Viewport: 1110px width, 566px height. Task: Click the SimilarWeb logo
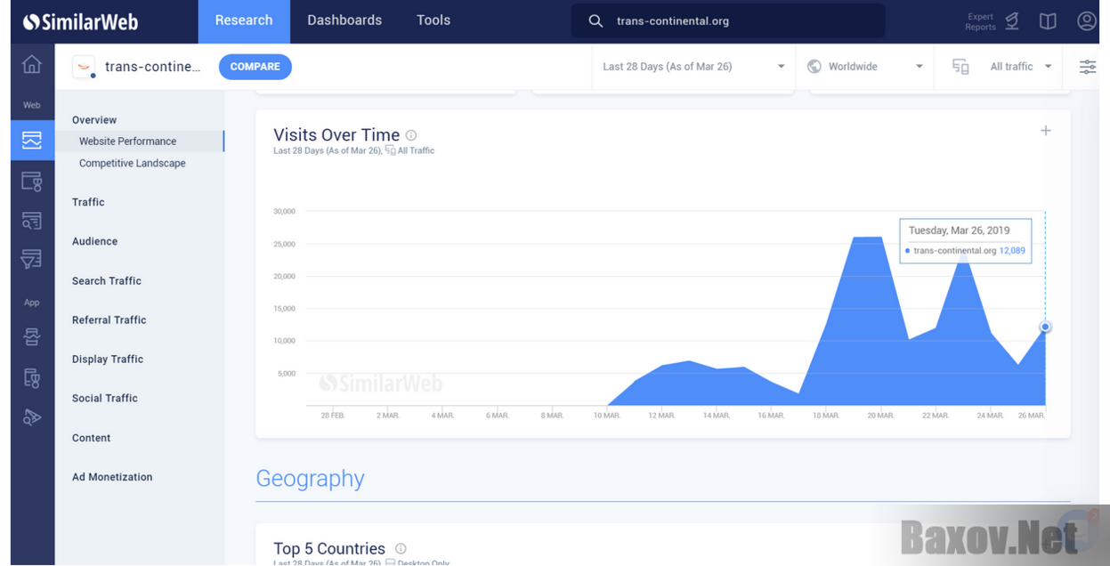coord(81,21)
